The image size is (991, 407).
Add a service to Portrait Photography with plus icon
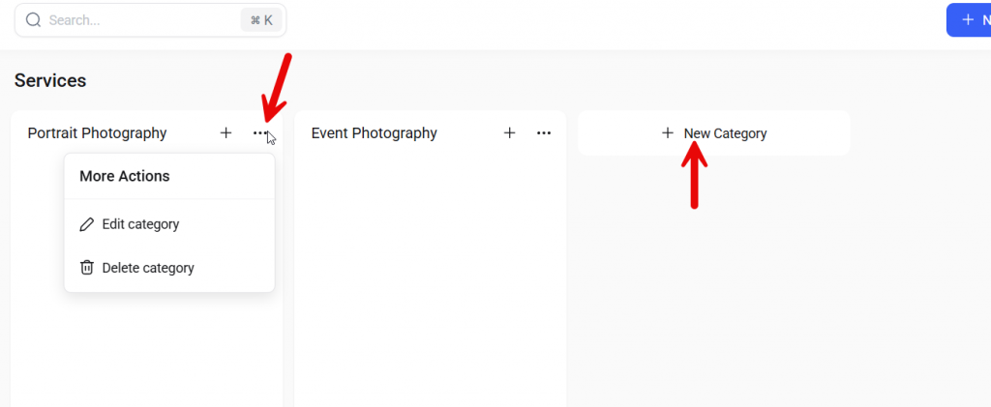pyautogui.click(x=225, y=133)
